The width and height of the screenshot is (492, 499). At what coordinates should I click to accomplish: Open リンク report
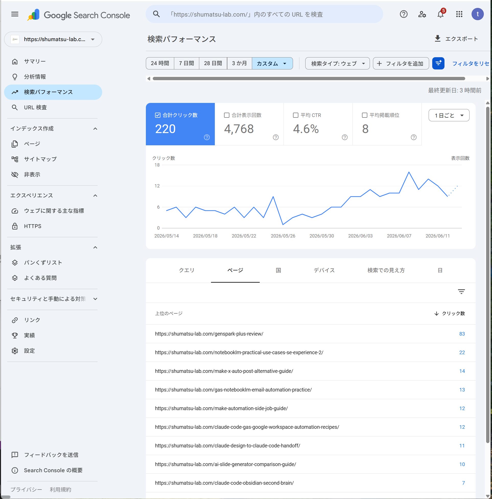[53, 320]
